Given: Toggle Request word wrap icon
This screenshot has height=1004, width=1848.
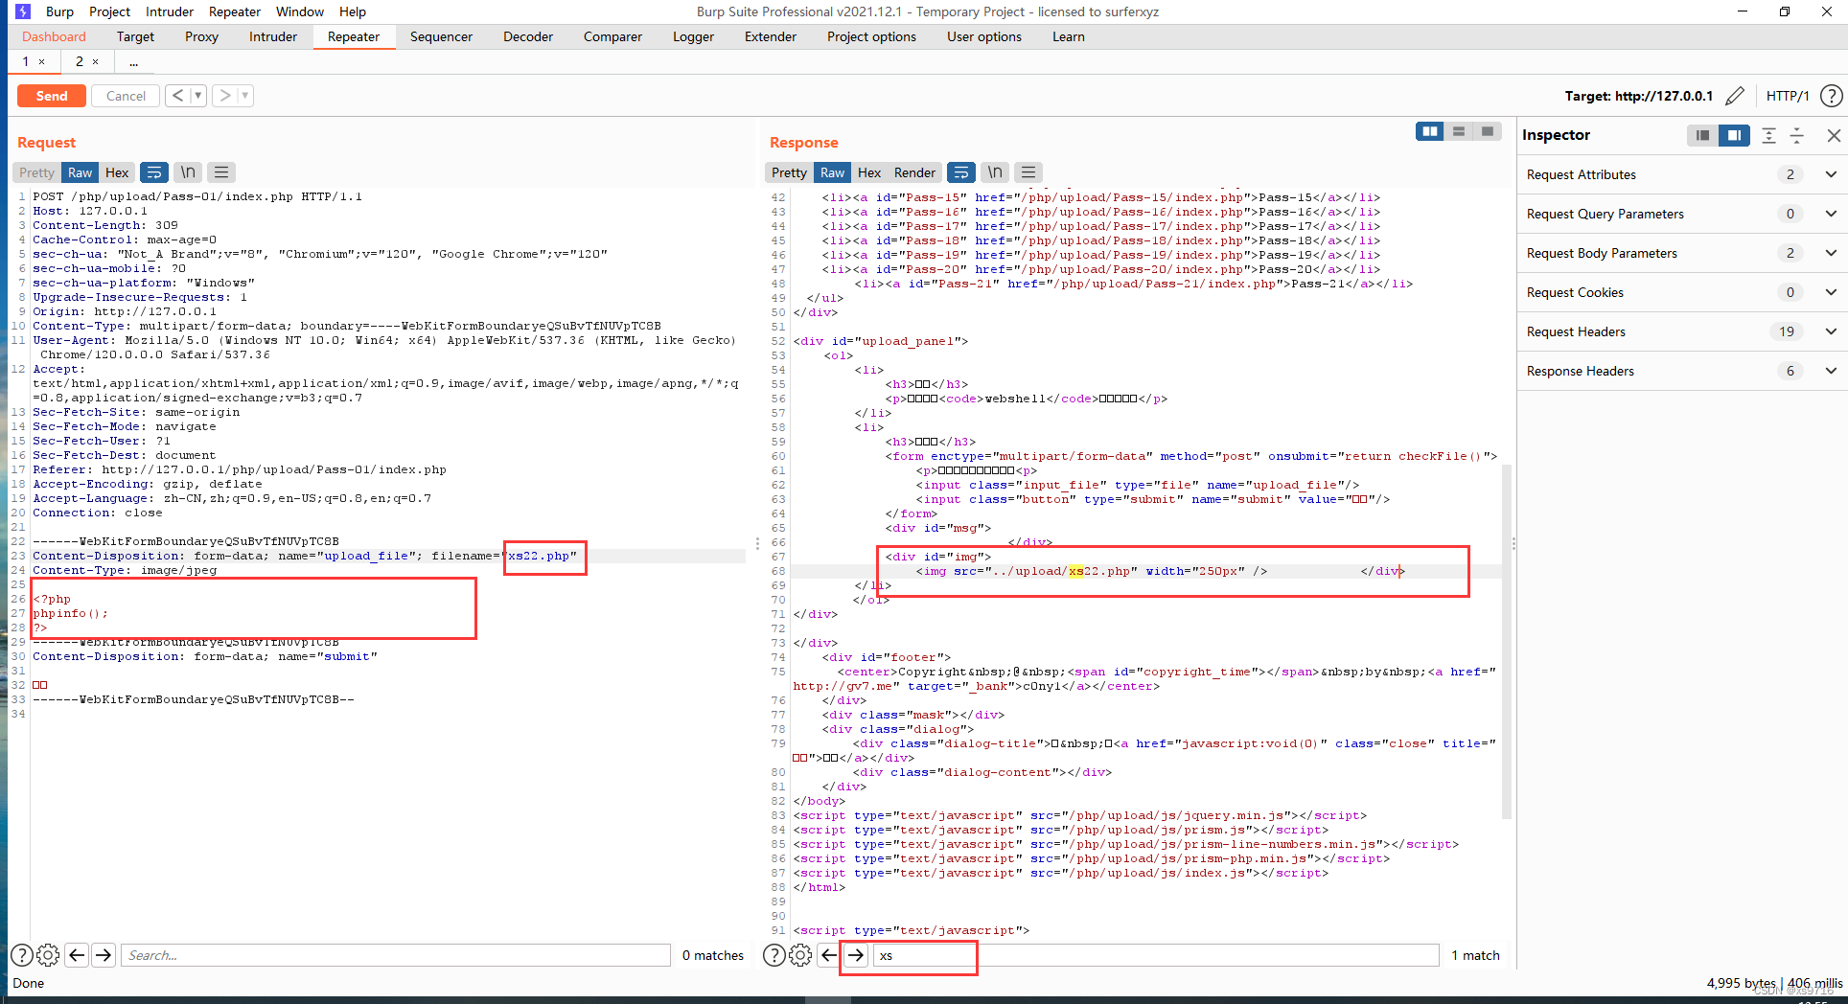Looking at the screenshot, I should coord(153,172).
